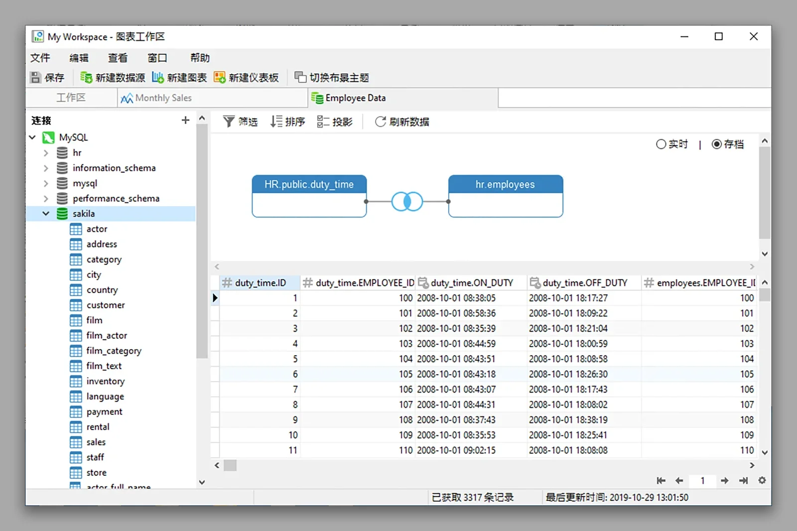Click the join circles between tables
This screenshot has width=797, height=531.
point(407,202)
